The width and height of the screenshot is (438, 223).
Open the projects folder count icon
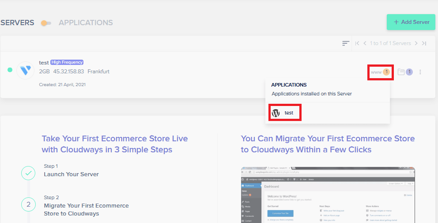405,72
